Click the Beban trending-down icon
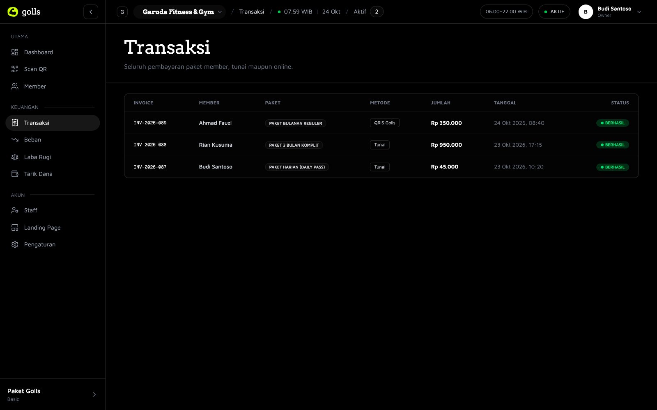 coord(15,140)
